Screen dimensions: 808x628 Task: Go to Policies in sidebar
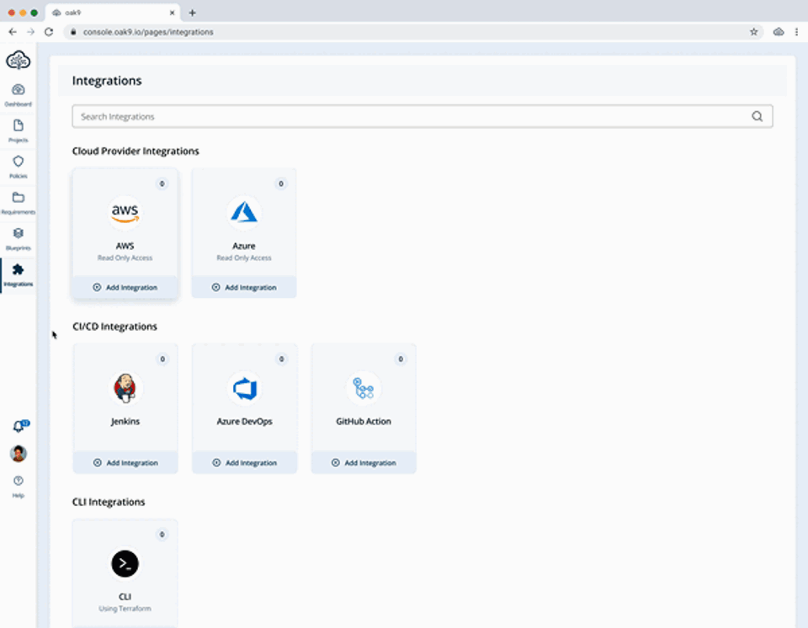(18, 167)
